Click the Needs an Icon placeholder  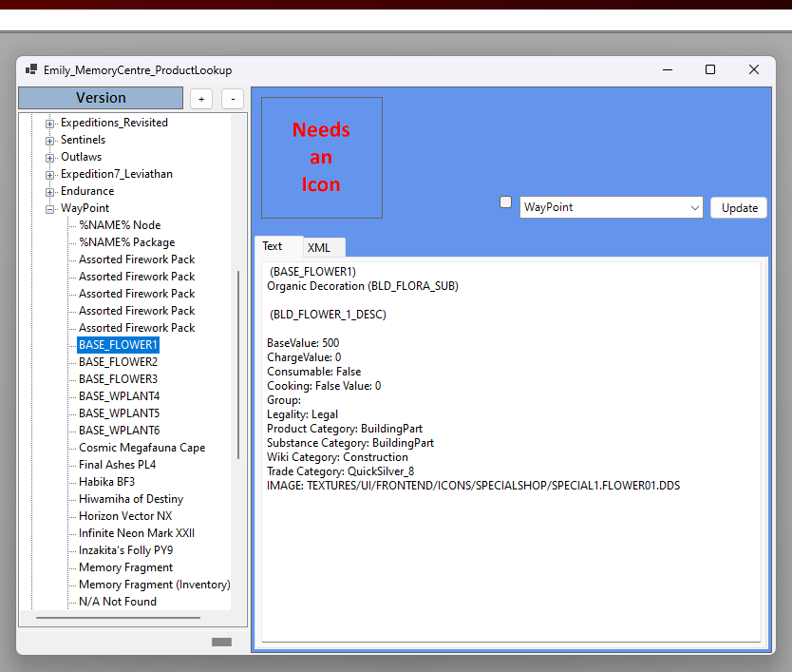[x=322, y=158]
